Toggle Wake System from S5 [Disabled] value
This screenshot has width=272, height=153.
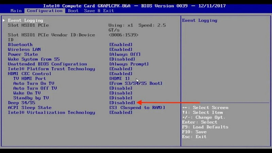[122, 59]
